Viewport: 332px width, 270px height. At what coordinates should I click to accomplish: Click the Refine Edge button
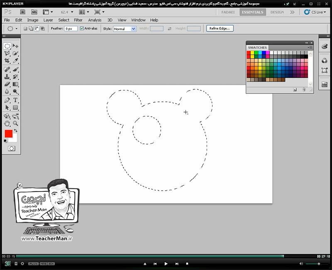(220, 28)
